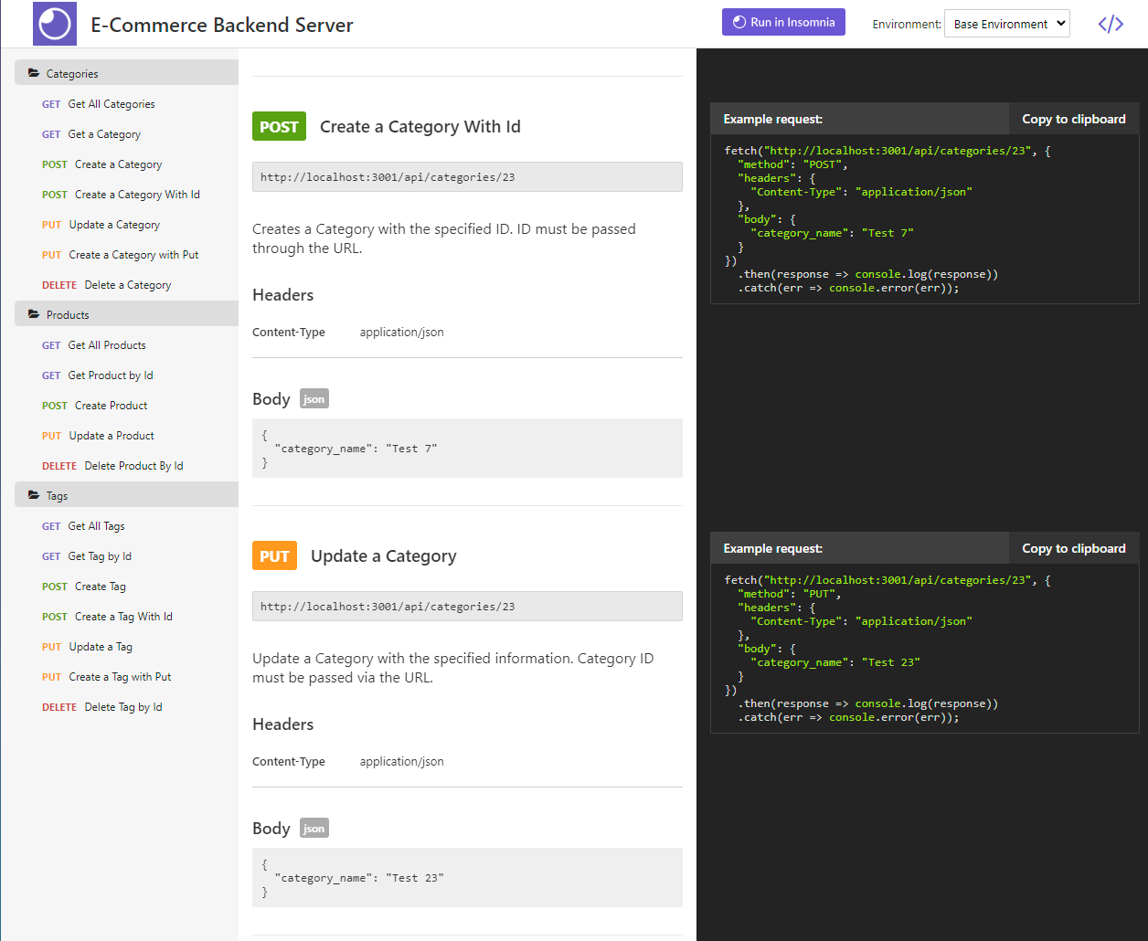The image size is (1148, 941).
Task: Open Create a Tag With Id
Action: 108,617
